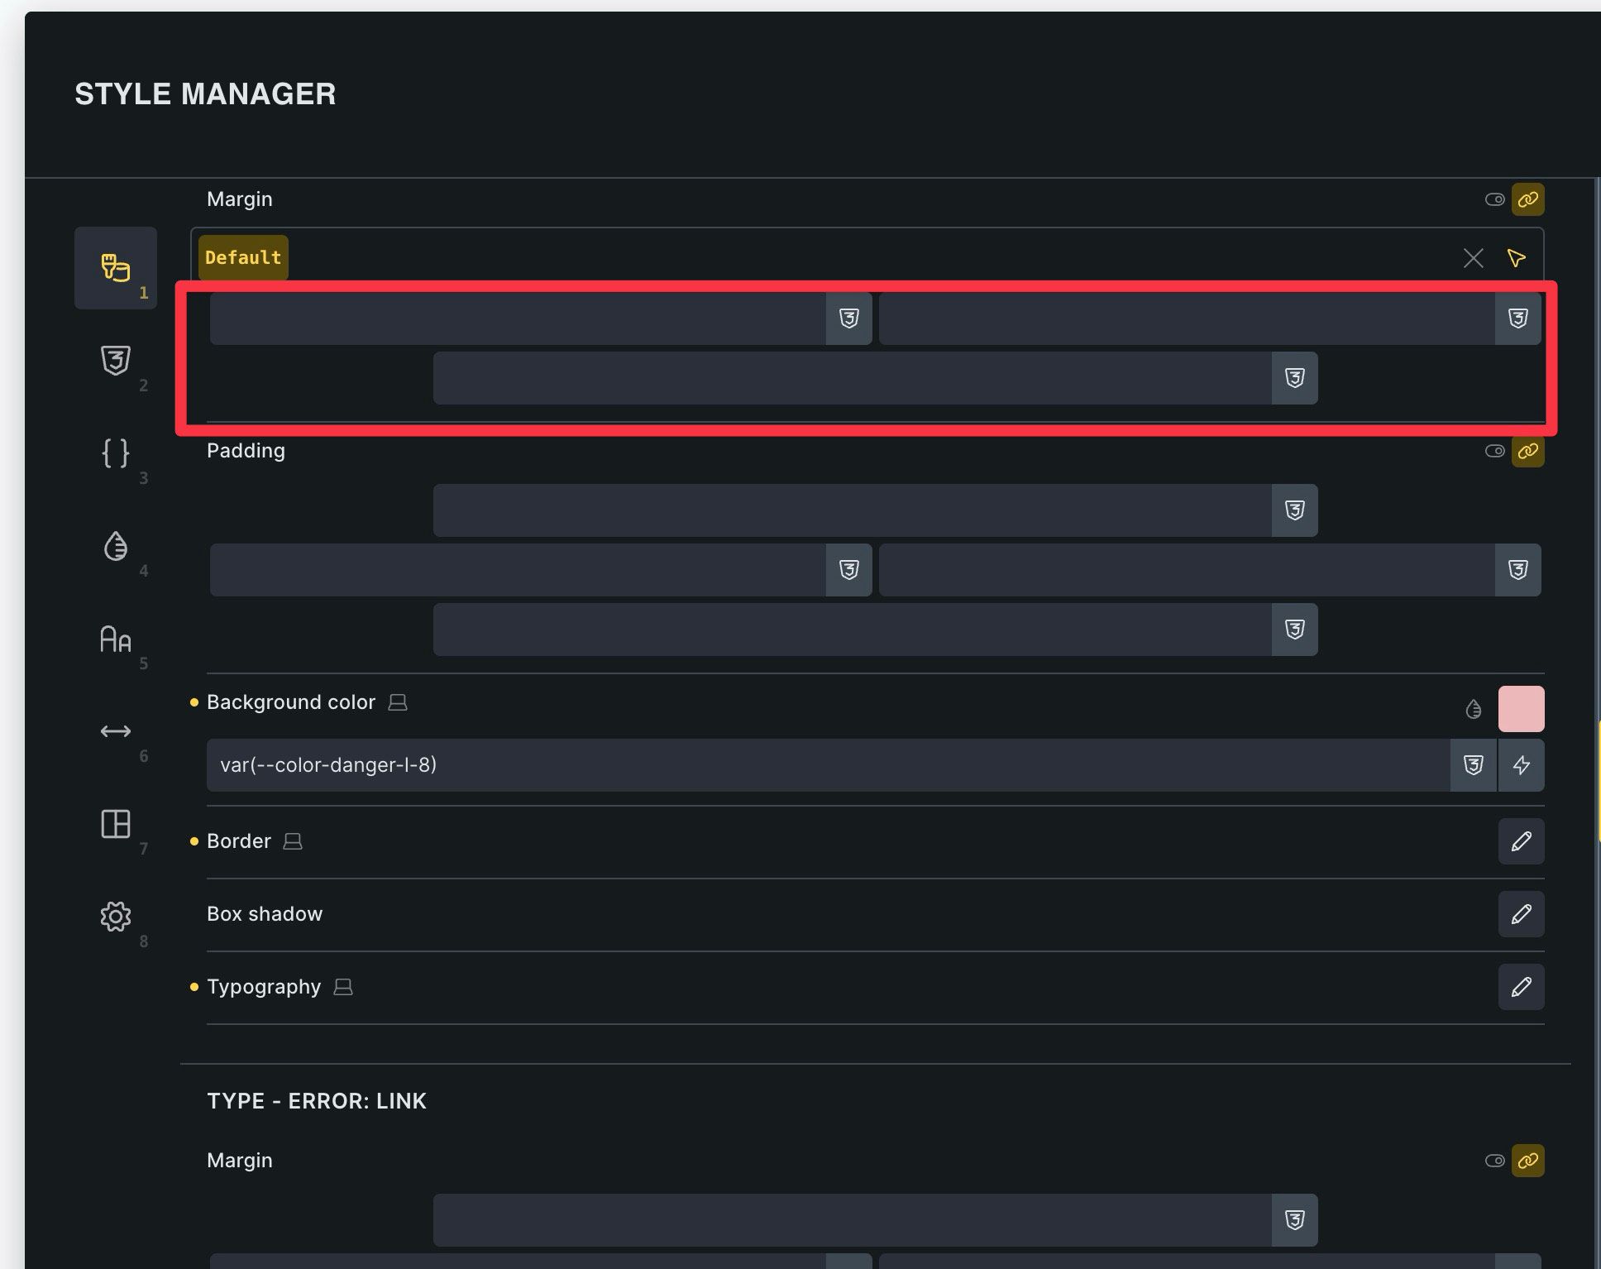Expand Typography editor with pencil button
This screenshot has width=1601, height=1269.
coord(1521,987)
